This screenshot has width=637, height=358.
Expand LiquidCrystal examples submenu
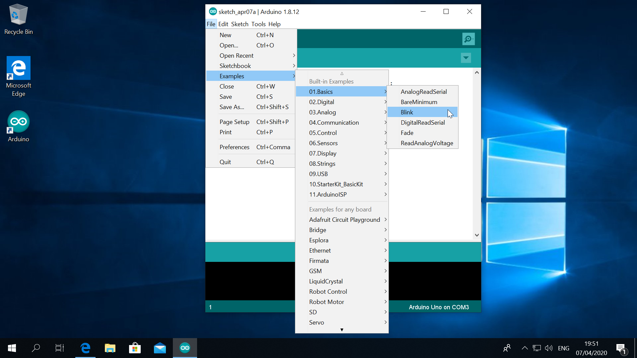(342, 281)
